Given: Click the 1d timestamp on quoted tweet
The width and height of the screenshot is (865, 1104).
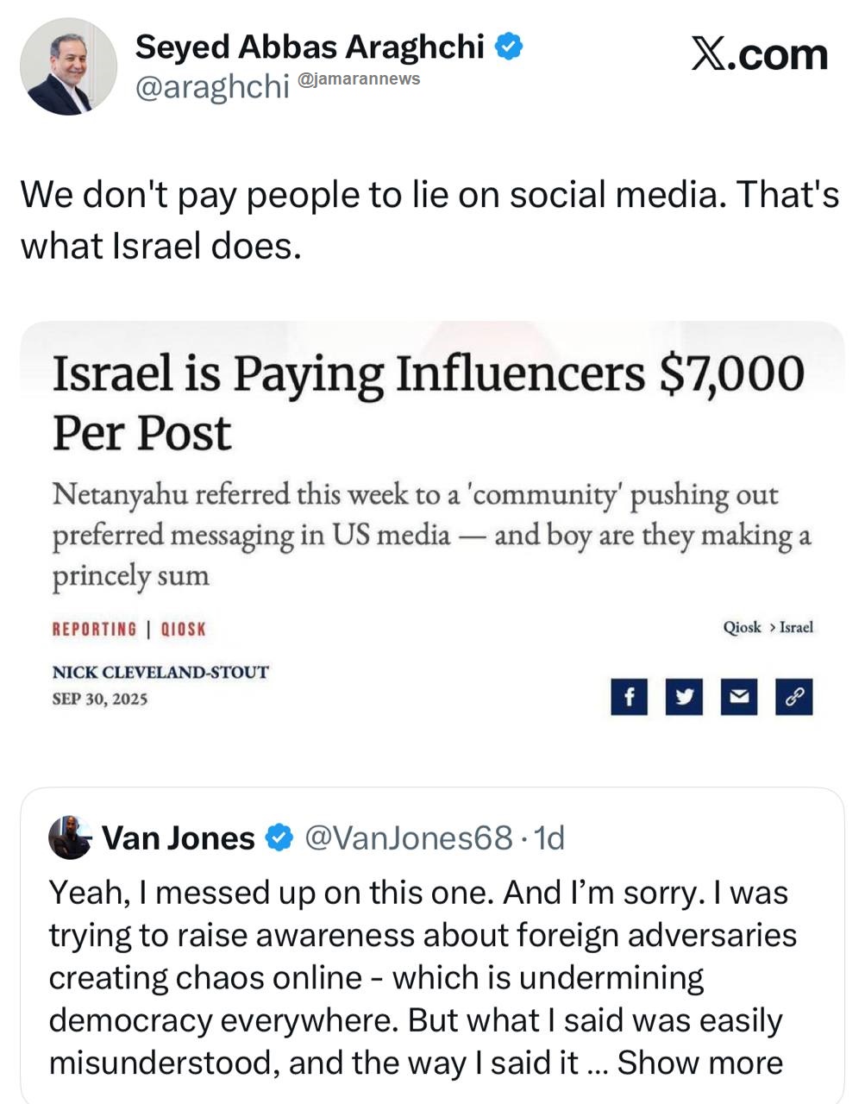Looking at the screenshot, I should [x=548, y=837].
